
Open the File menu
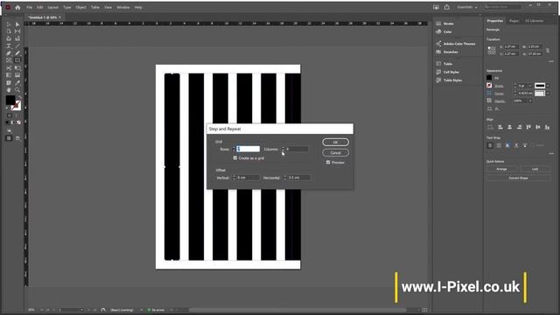[x=29, y=7]
